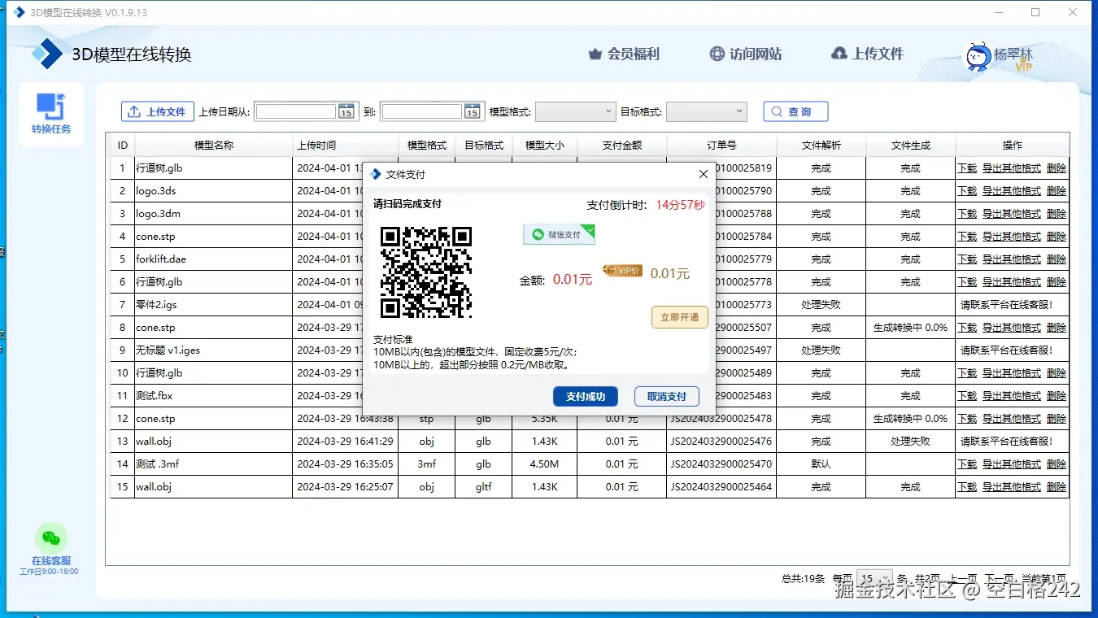Click the 5.35K size cell
Screen dimensions: 1098x618
544,419
